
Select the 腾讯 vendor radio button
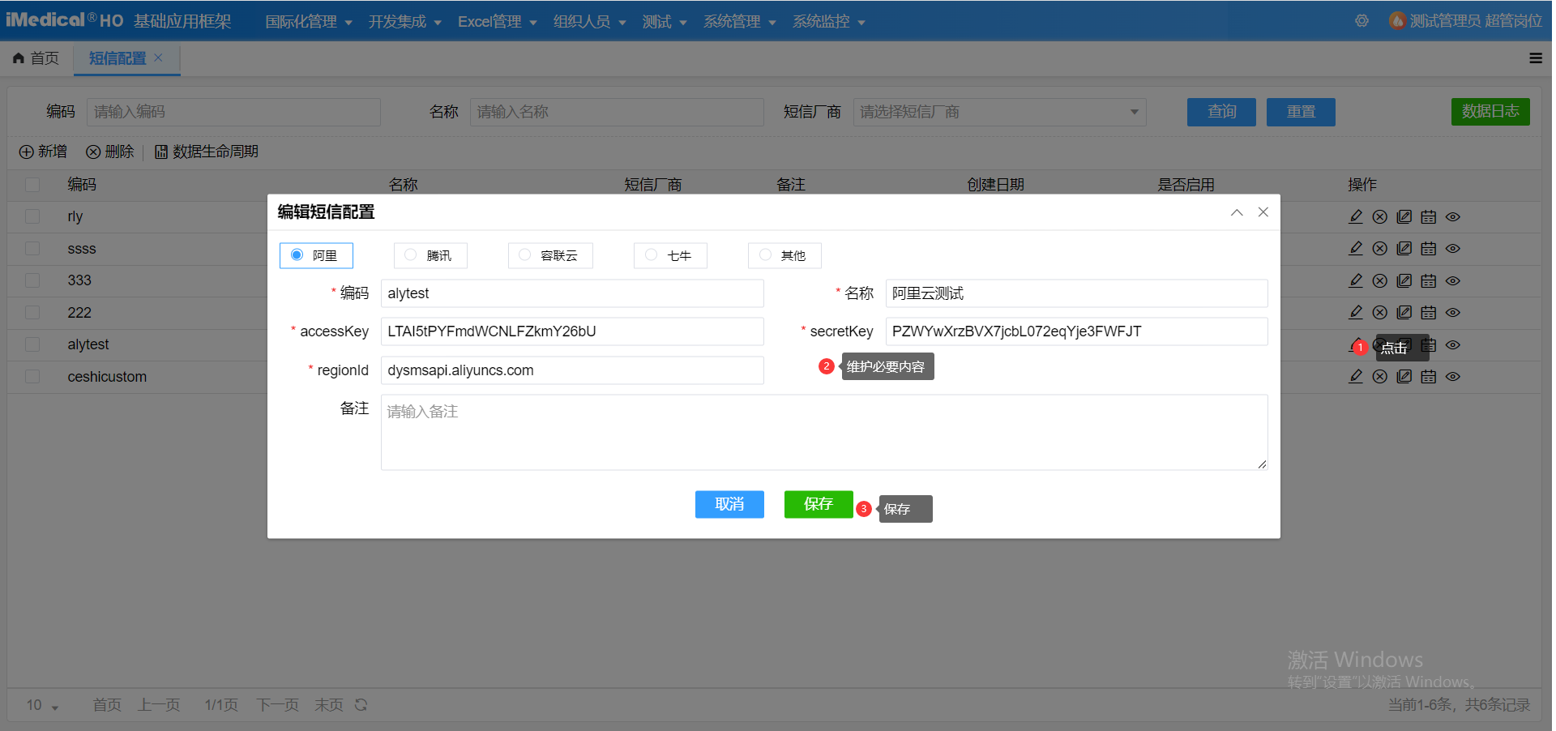[411, 255]
